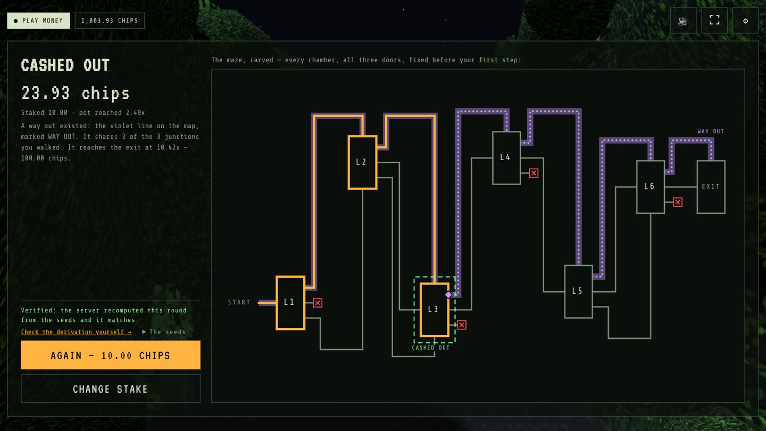
Task: Select the L4 chamber on the map
Action: [506, 158]
